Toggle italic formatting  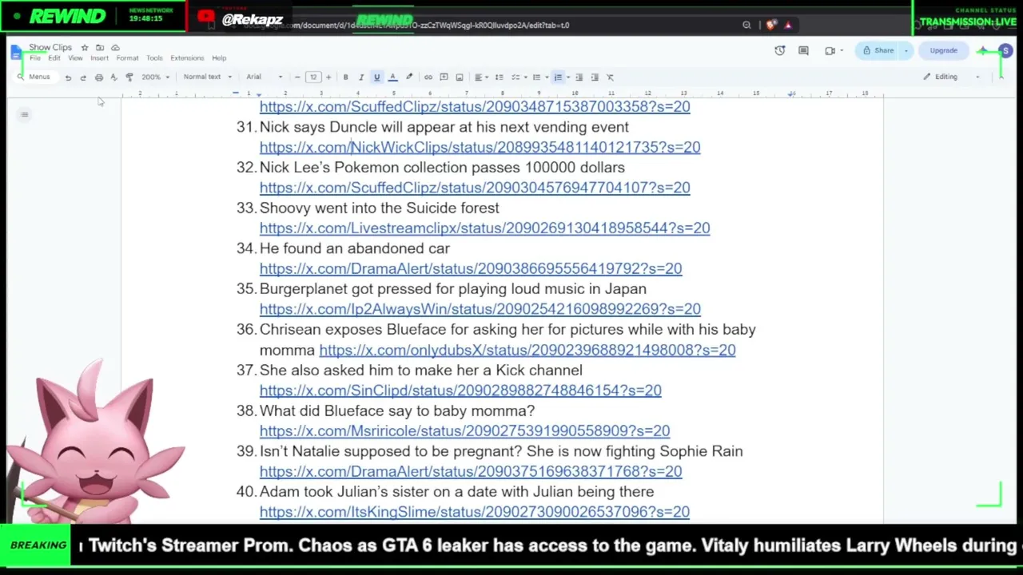[x=360, y=77]
